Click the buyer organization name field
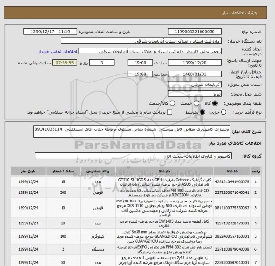This screenshot has width=275, height=266. click(x=141, y=41)
